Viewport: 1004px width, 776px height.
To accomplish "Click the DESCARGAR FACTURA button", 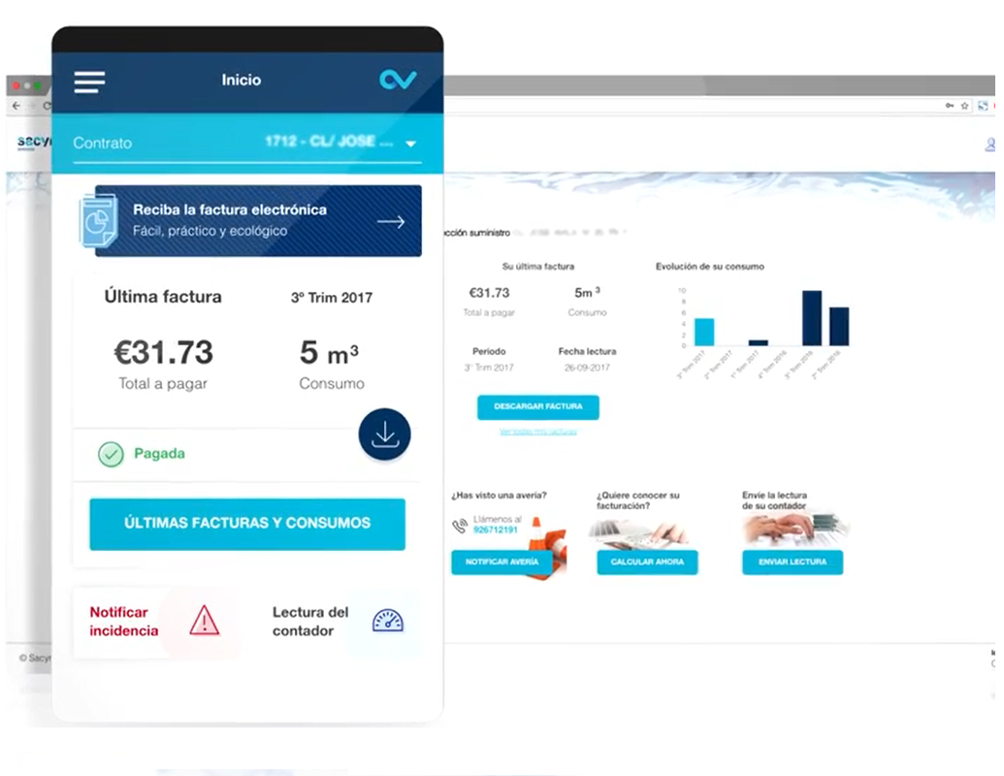I will 537,407.
